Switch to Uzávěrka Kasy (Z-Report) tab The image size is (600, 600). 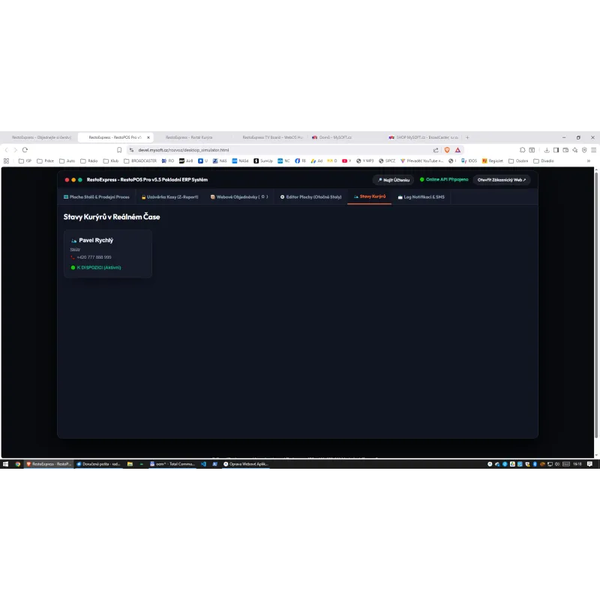point(170,197)
